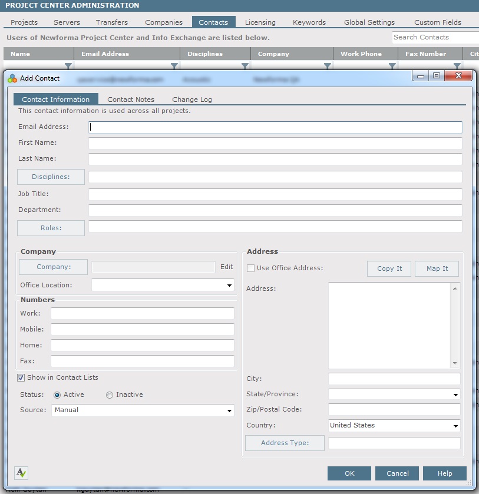
Task: Minimize the Add Contact dialog
Action: coord(420,75)
